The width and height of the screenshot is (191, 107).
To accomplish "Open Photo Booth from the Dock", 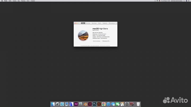I will click(x=131, y=104).
